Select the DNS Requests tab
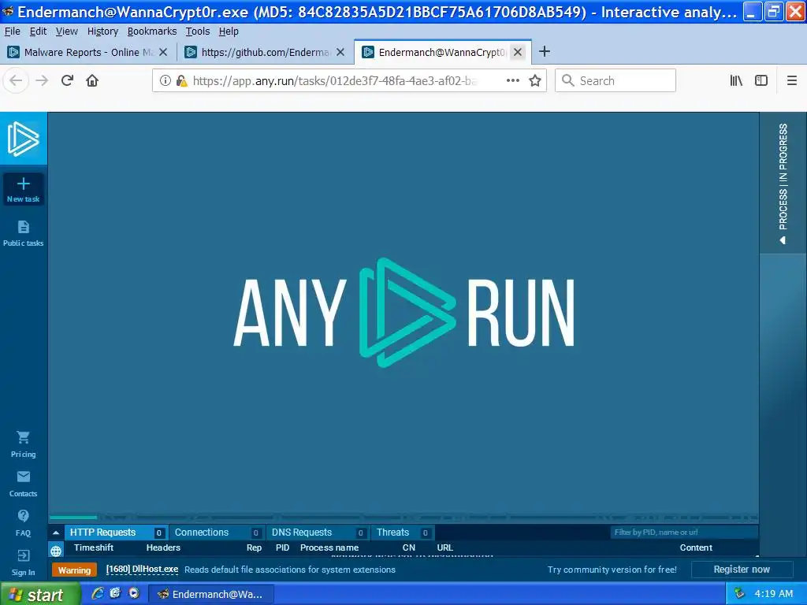 (317, 533)
